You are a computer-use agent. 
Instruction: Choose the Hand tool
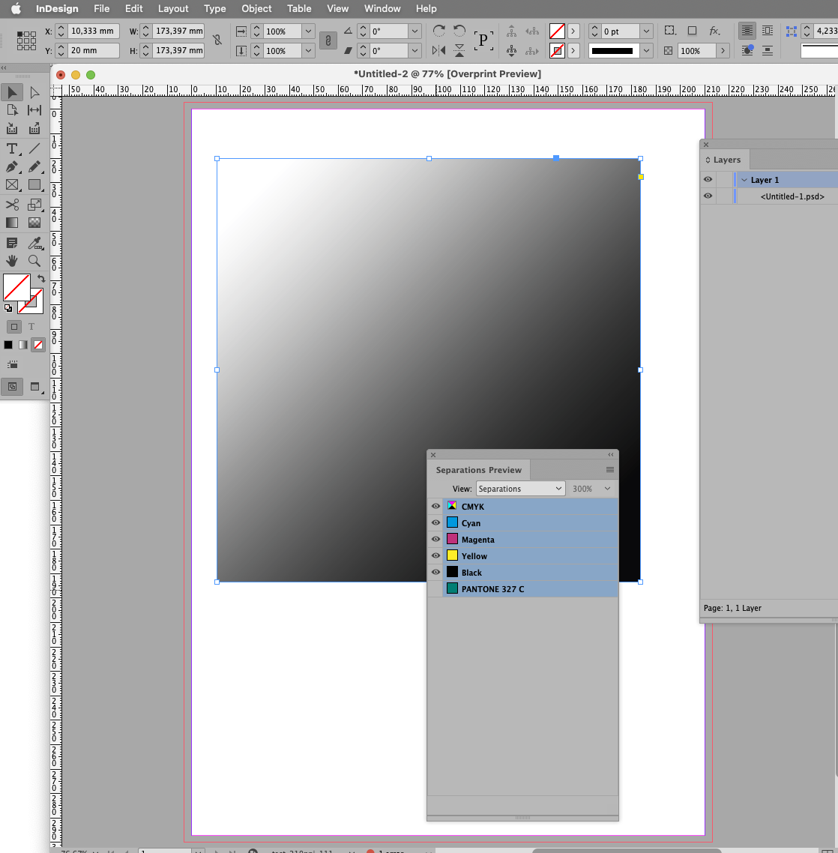point(10,261)
